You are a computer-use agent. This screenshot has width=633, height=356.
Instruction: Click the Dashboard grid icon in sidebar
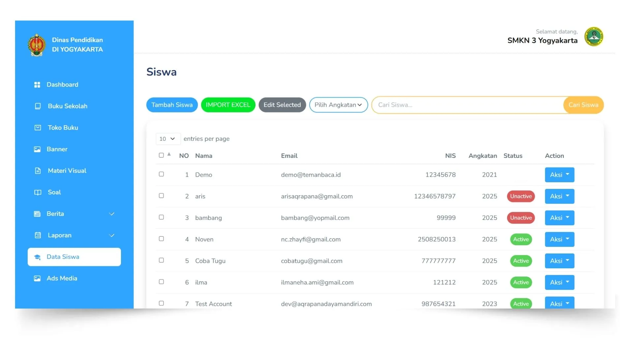[37, 85]
